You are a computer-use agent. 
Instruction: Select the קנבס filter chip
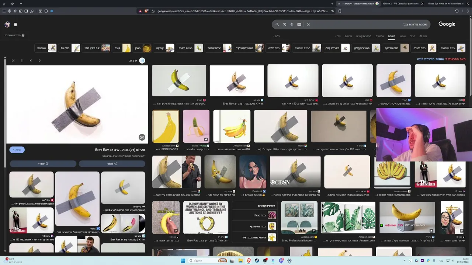122,48
